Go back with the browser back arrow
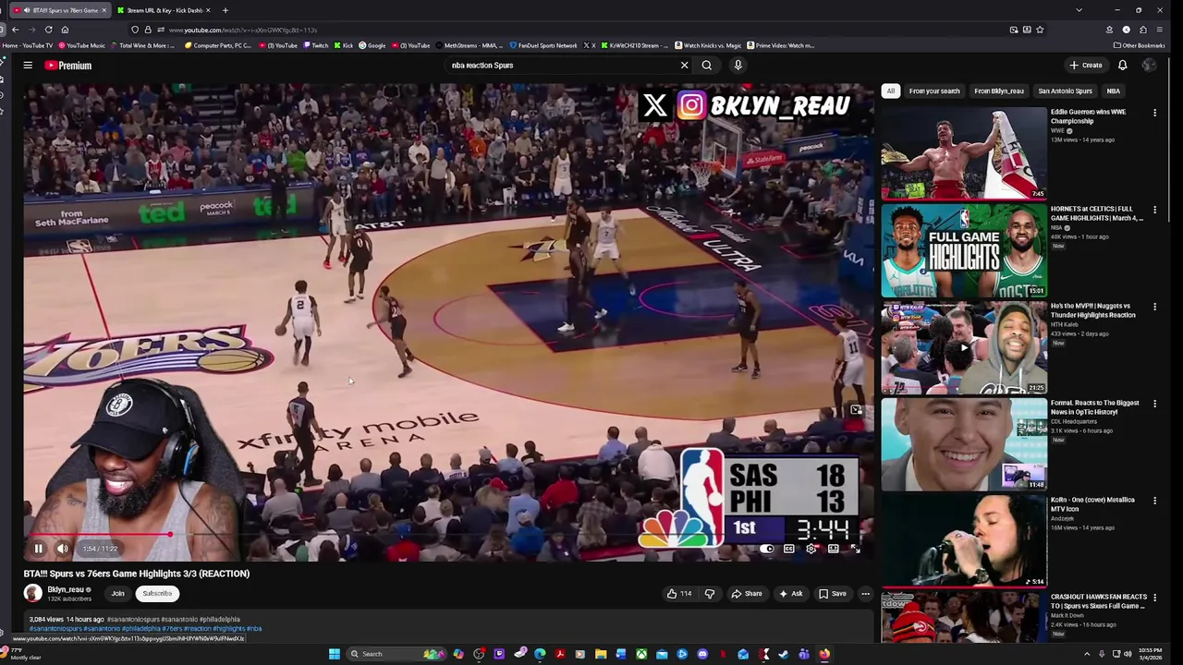 (x=15, y=30)
